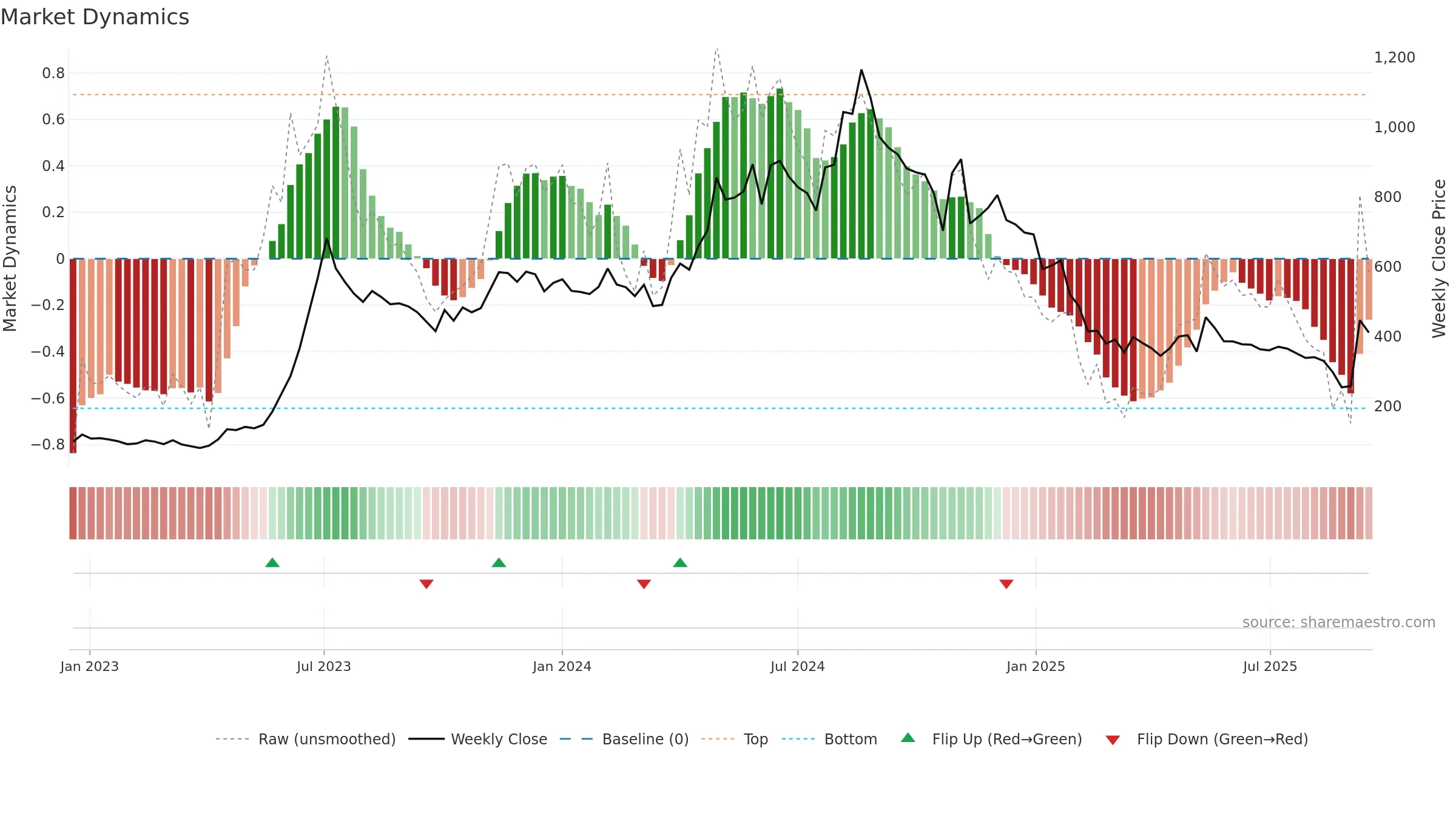Screen dimensions: 1456x819
Task: Toggle the Bottom legend entry
Action: click(829, 739)
